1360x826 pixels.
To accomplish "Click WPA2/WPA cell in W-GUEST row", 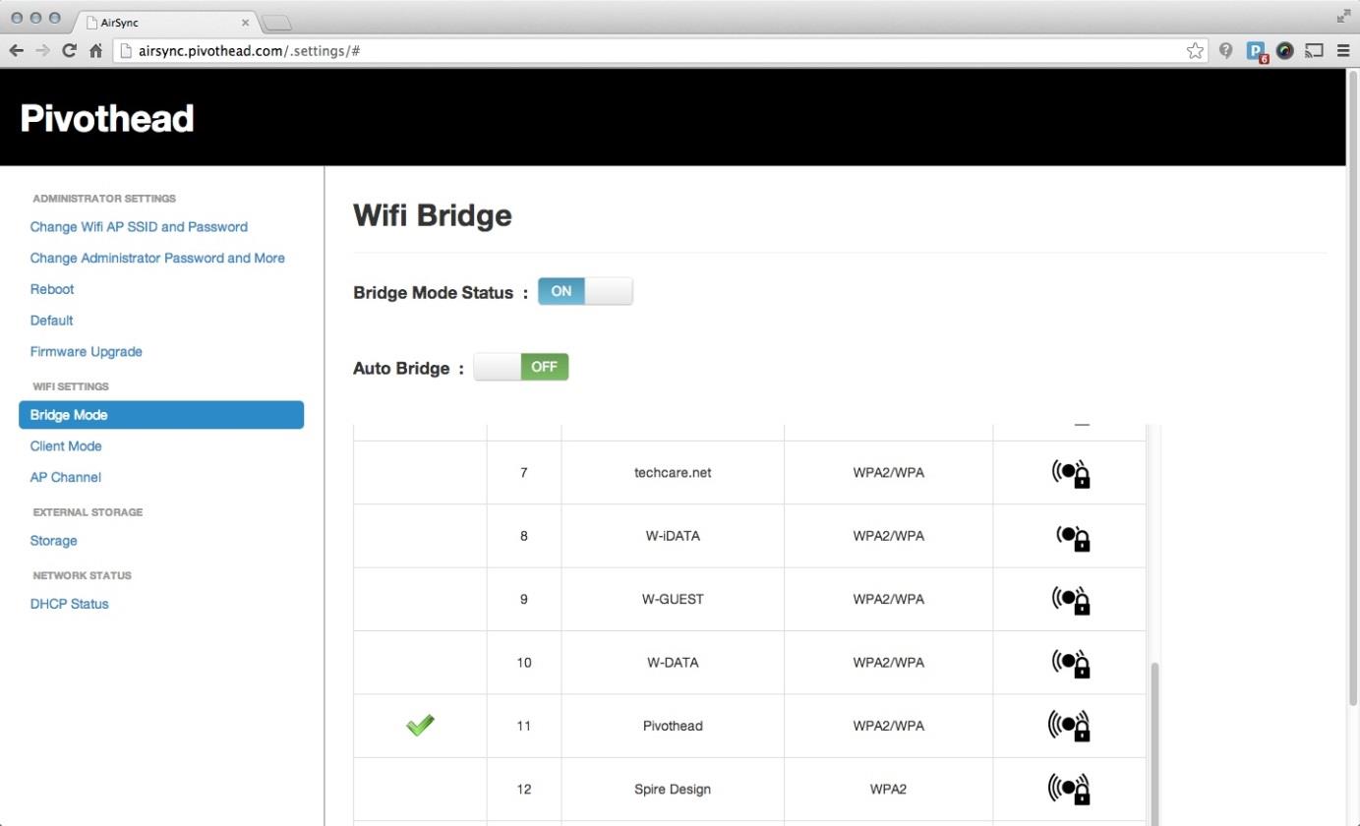I will click(x=888, y=599).
